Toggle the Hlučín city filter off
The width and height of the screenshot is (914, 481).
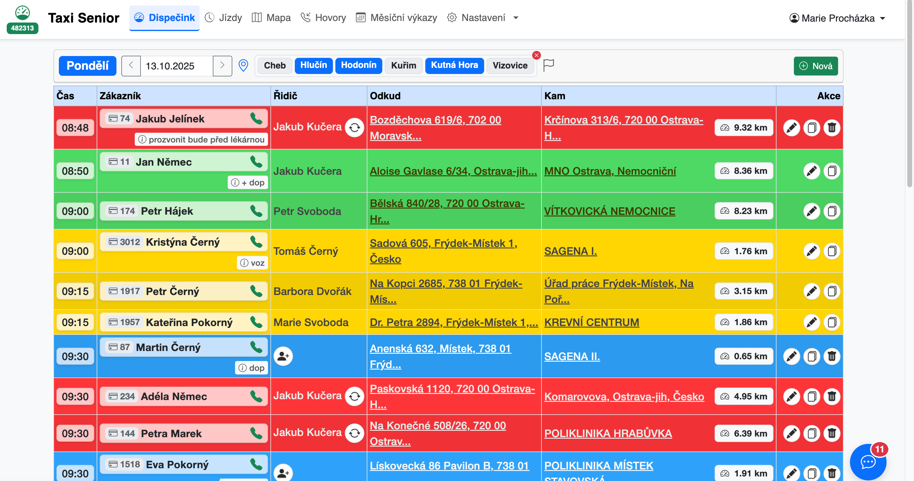click(313, 65)
